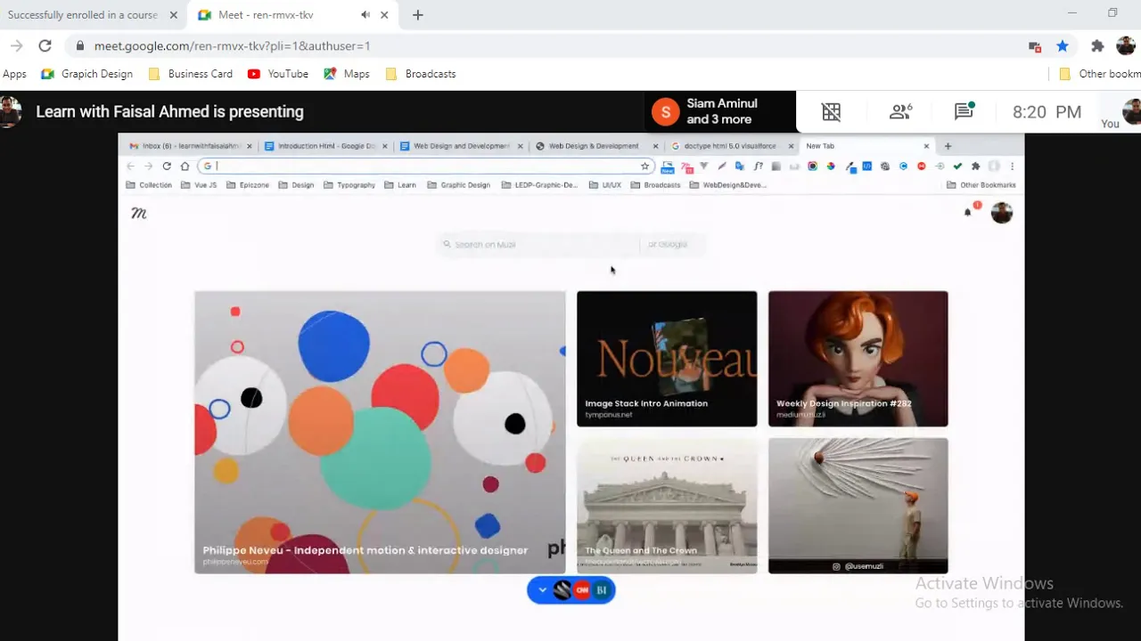Open the Maps bookmark
The image size is (1141, 641).
(347, 74)
